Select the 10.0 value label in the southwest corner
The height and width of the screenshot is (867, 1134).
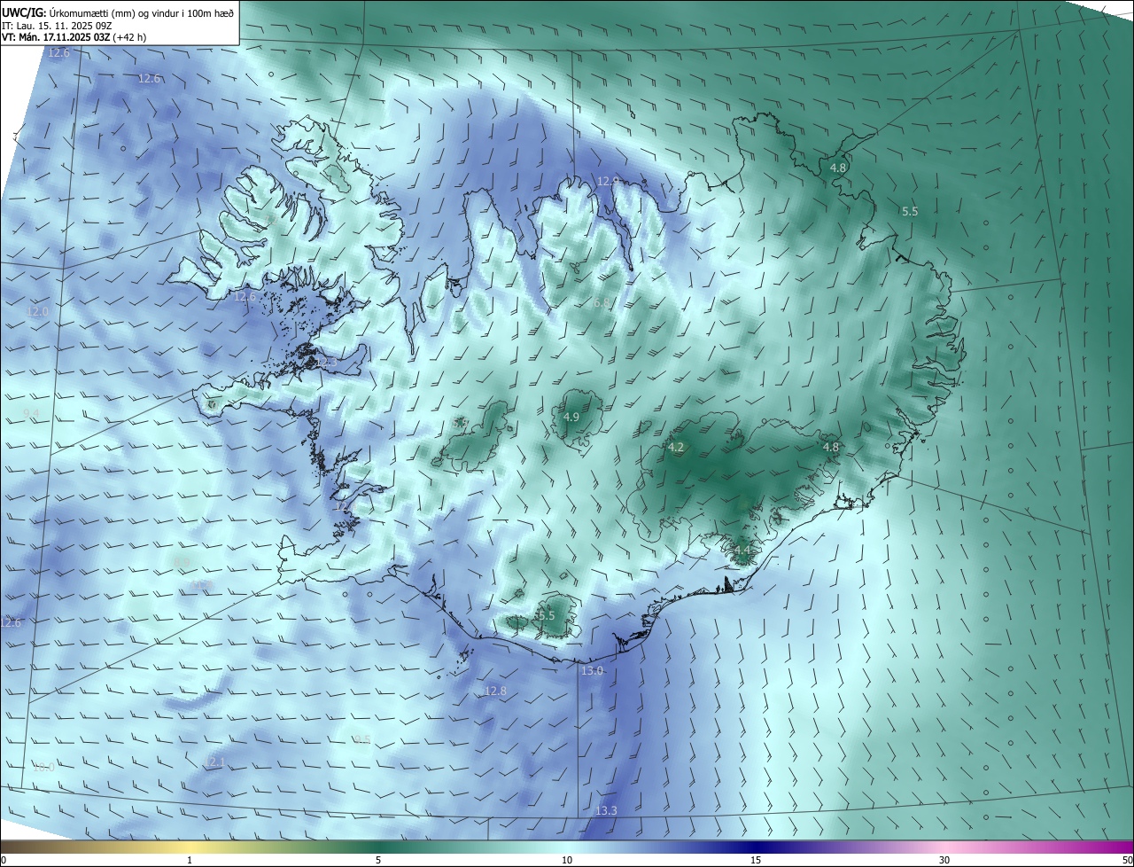click(43, 767)
